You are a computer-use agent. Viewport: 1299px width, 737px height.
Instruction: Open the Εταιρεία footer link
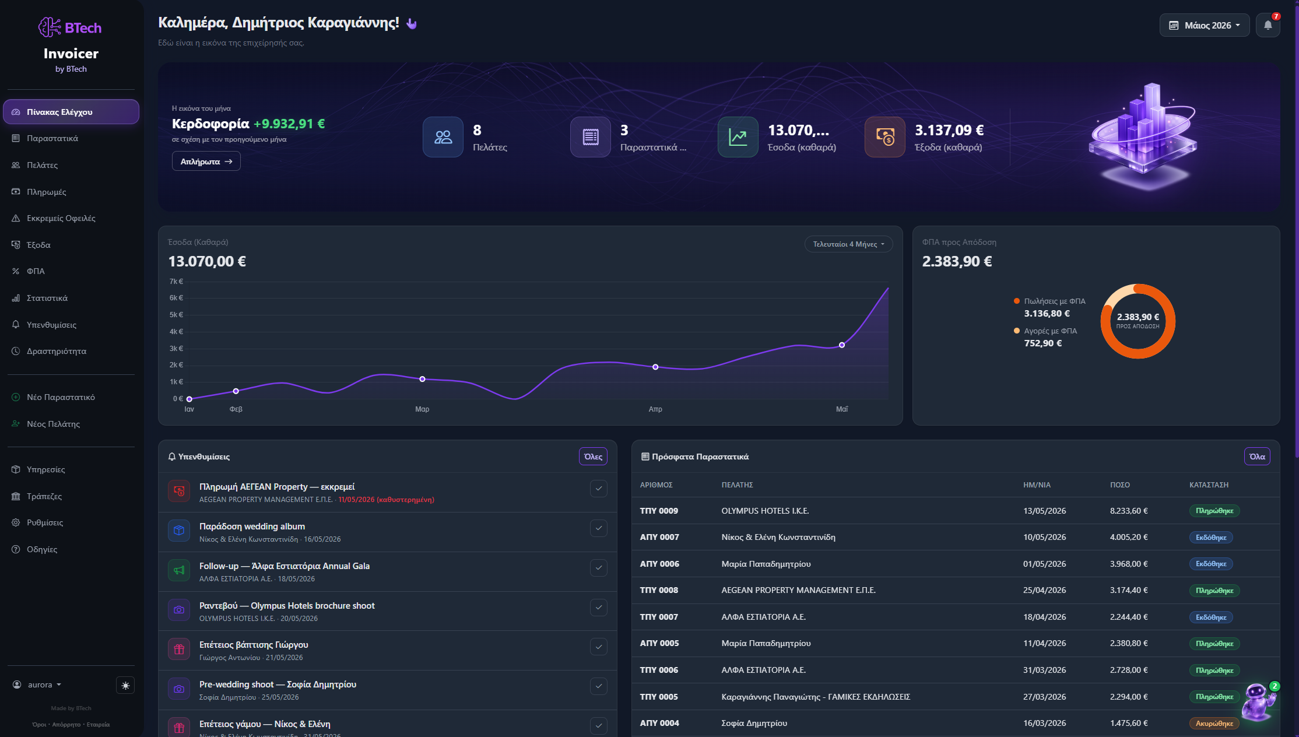click(98, 725)
